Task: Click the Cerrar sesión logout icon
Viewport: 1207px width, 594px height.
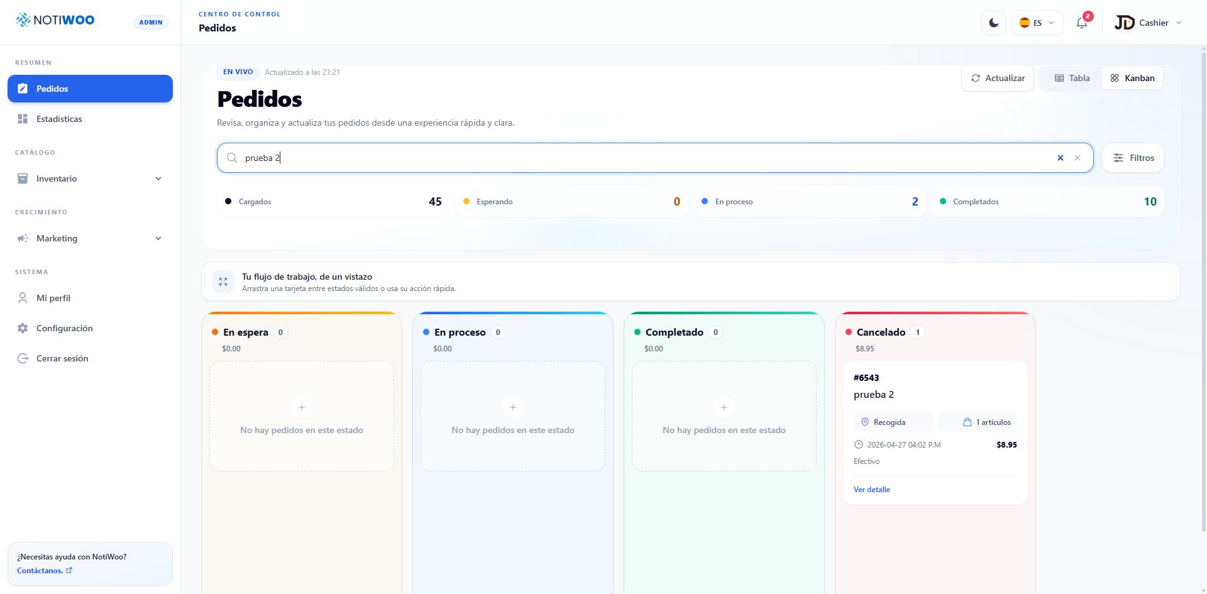Action: (x=23, y=358)
